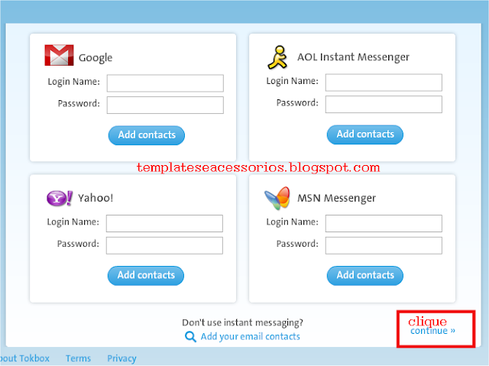Viewport: 489px width, 366px height.
Task: Click the AOL Instant Messenger heading
Action: [x=353, y=57]
